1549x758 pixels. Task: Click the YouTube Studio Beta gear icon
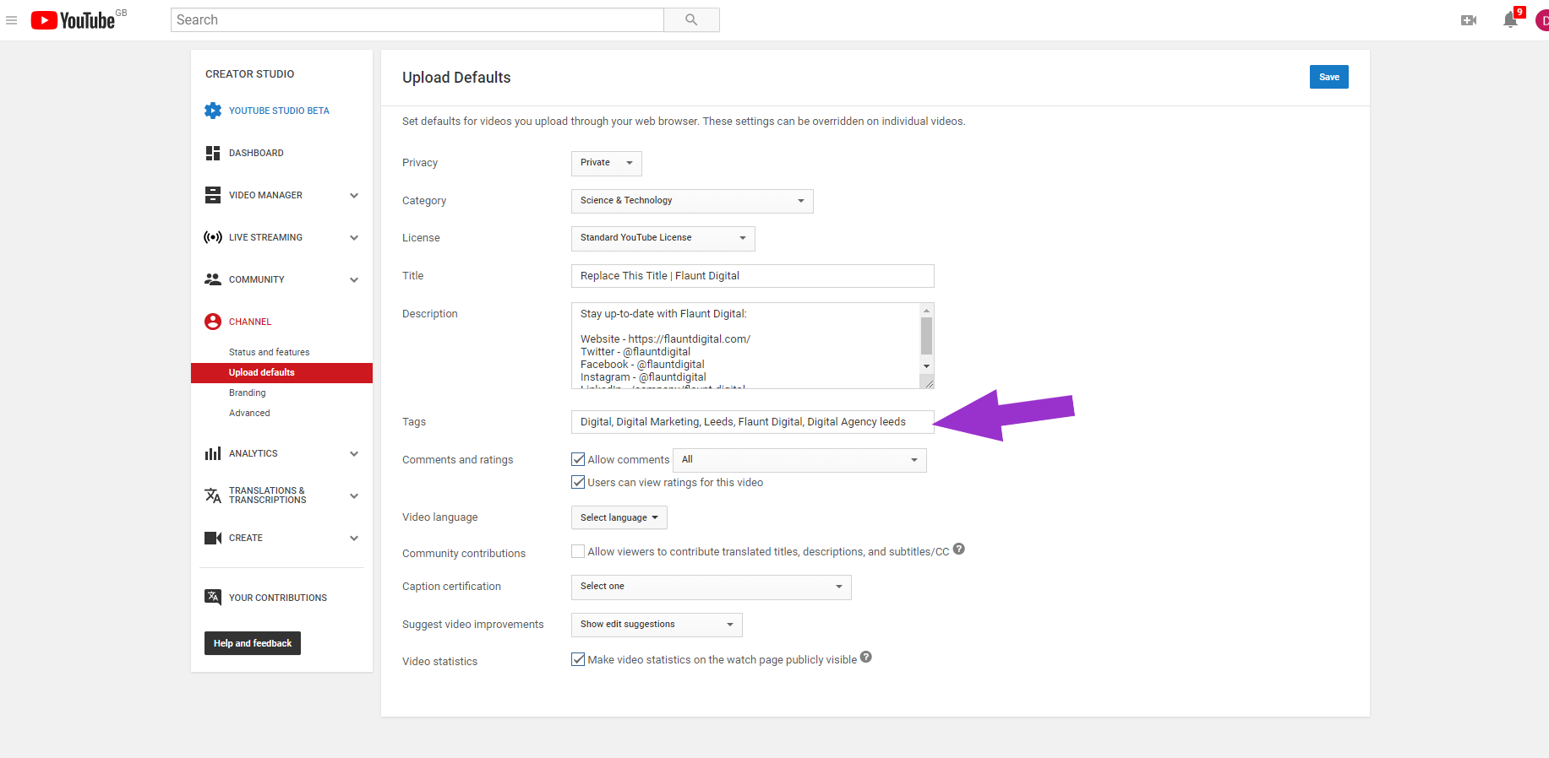tap(213, 111)
